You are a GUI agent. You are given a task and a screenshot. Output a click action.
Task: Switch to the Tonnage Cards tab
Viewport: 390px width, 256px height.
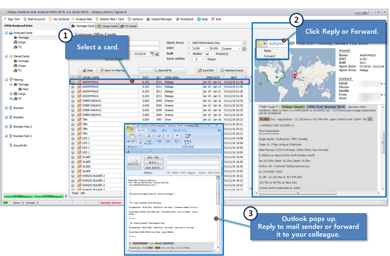click(x=83, y=26)
